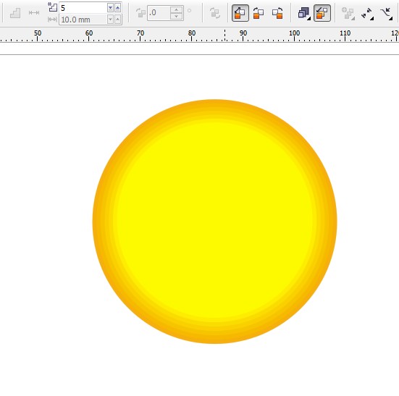This screenshot has height=396, width=399.
Task: Decrease the blend steps value
Action: click(x=111, y=8)
